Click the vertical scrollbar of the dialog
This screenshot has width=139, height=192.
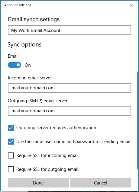coord(138,121)
